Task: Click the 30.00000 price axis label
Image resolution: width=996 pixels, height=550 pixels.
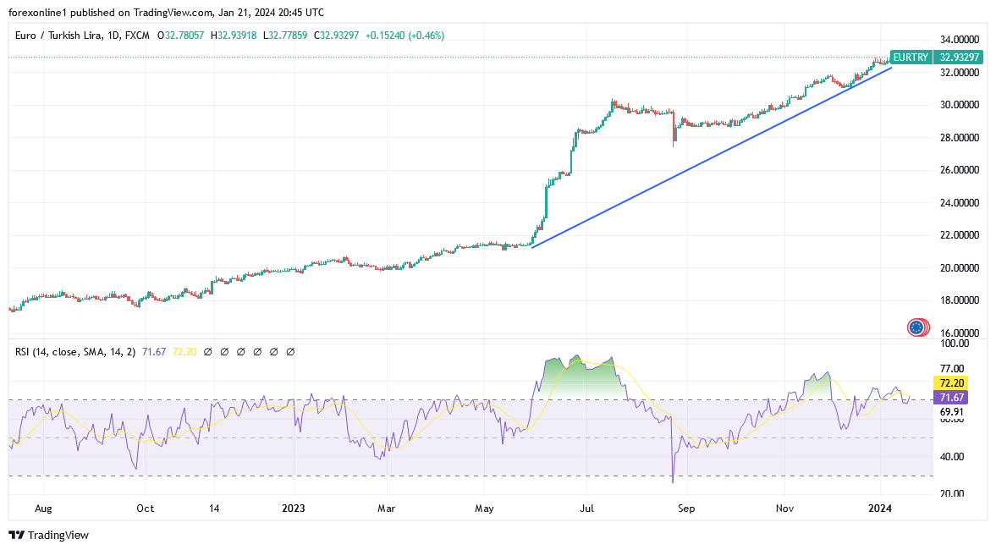Action: coord(959,105)
